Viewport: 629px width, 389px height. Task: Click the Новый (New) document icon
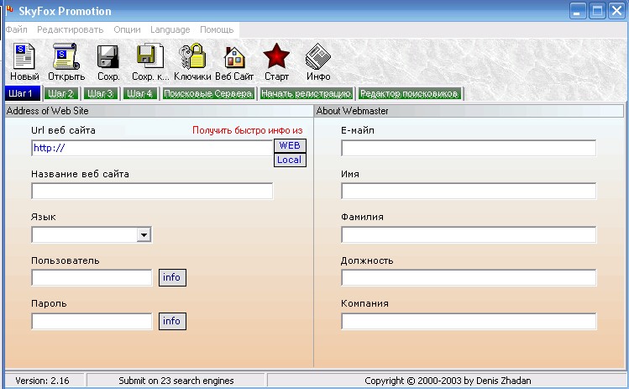(x=24, y=56)
